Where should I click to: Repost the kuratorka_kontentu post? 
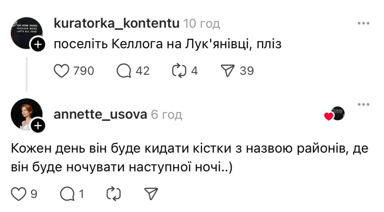coord(179,71)
